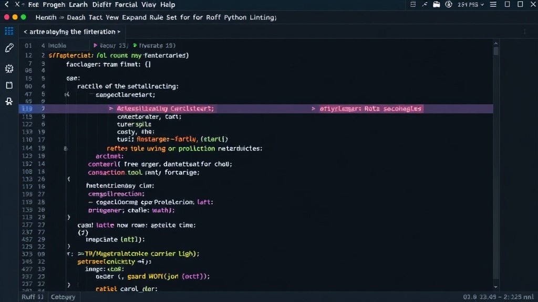This screenshot has height=302, width=538.
Task: Click the line 'casul latle now rowe: apteite time:'
Action: coord(137,225)
